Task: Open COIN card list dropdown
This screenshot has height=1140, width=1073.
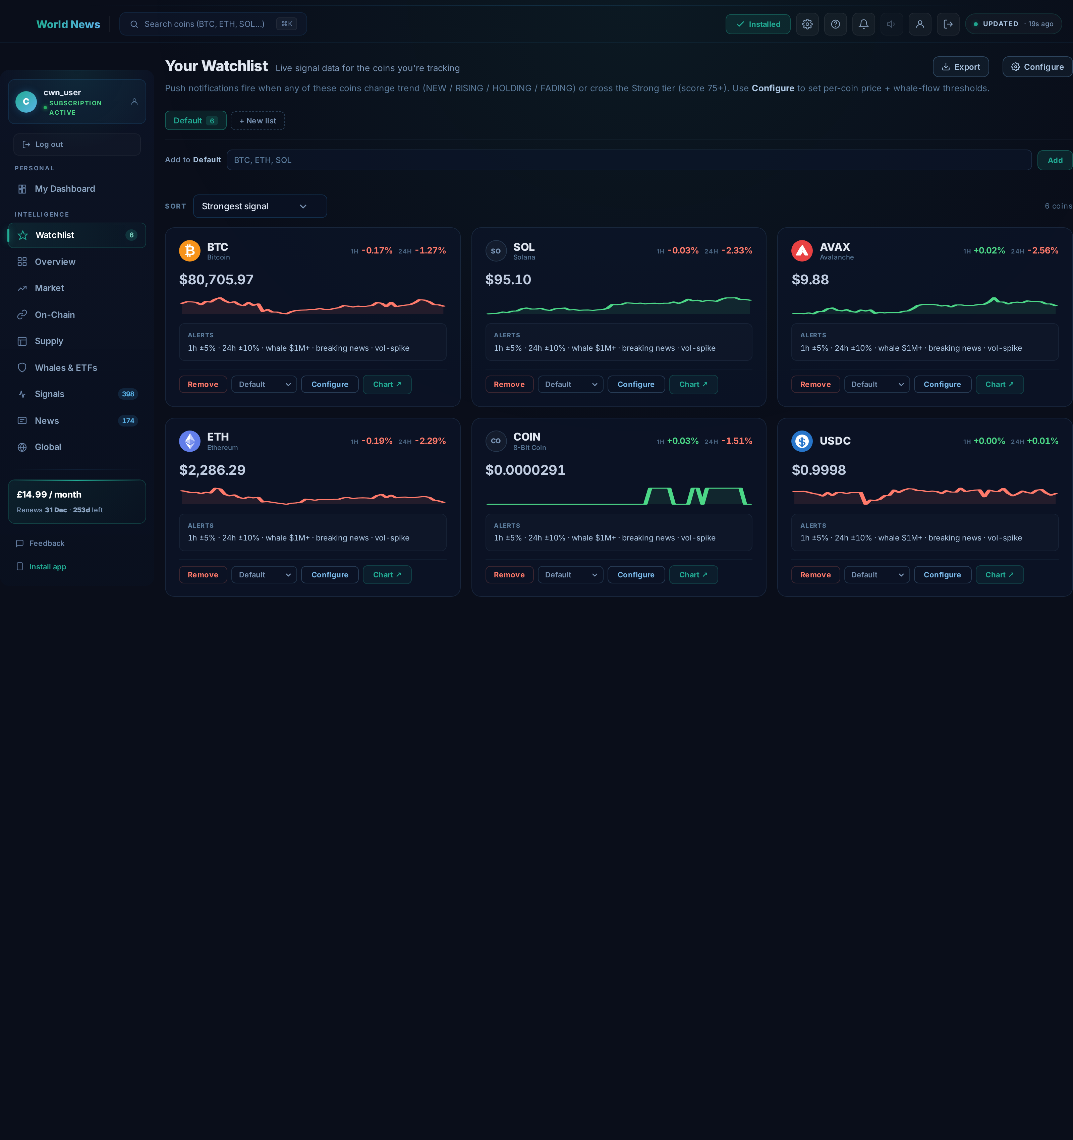Action: pyautogui.click(x=570, y=575)
